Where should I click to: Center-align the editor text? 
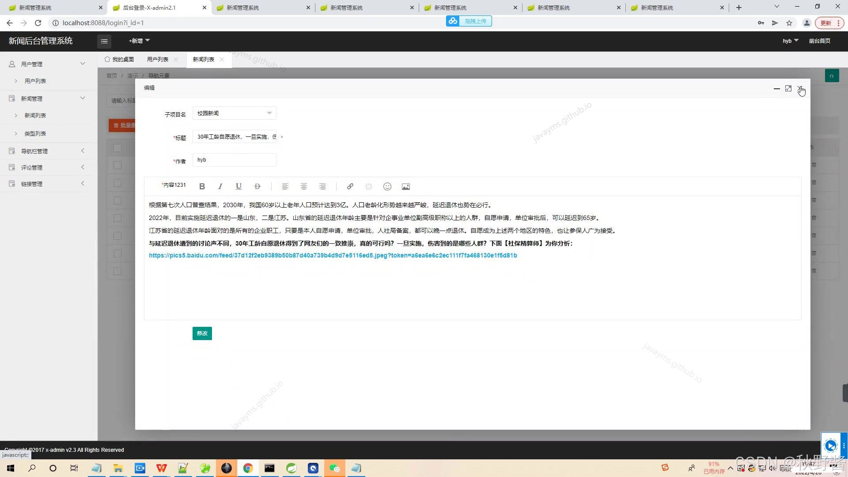[x=304, y=186]
